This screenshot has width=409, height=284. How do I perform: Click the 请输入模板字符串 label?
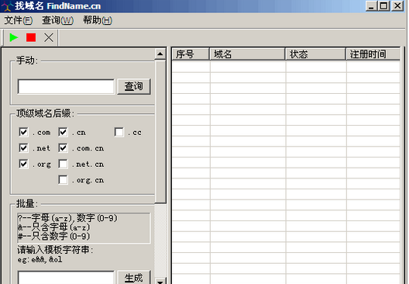point(55,250)
